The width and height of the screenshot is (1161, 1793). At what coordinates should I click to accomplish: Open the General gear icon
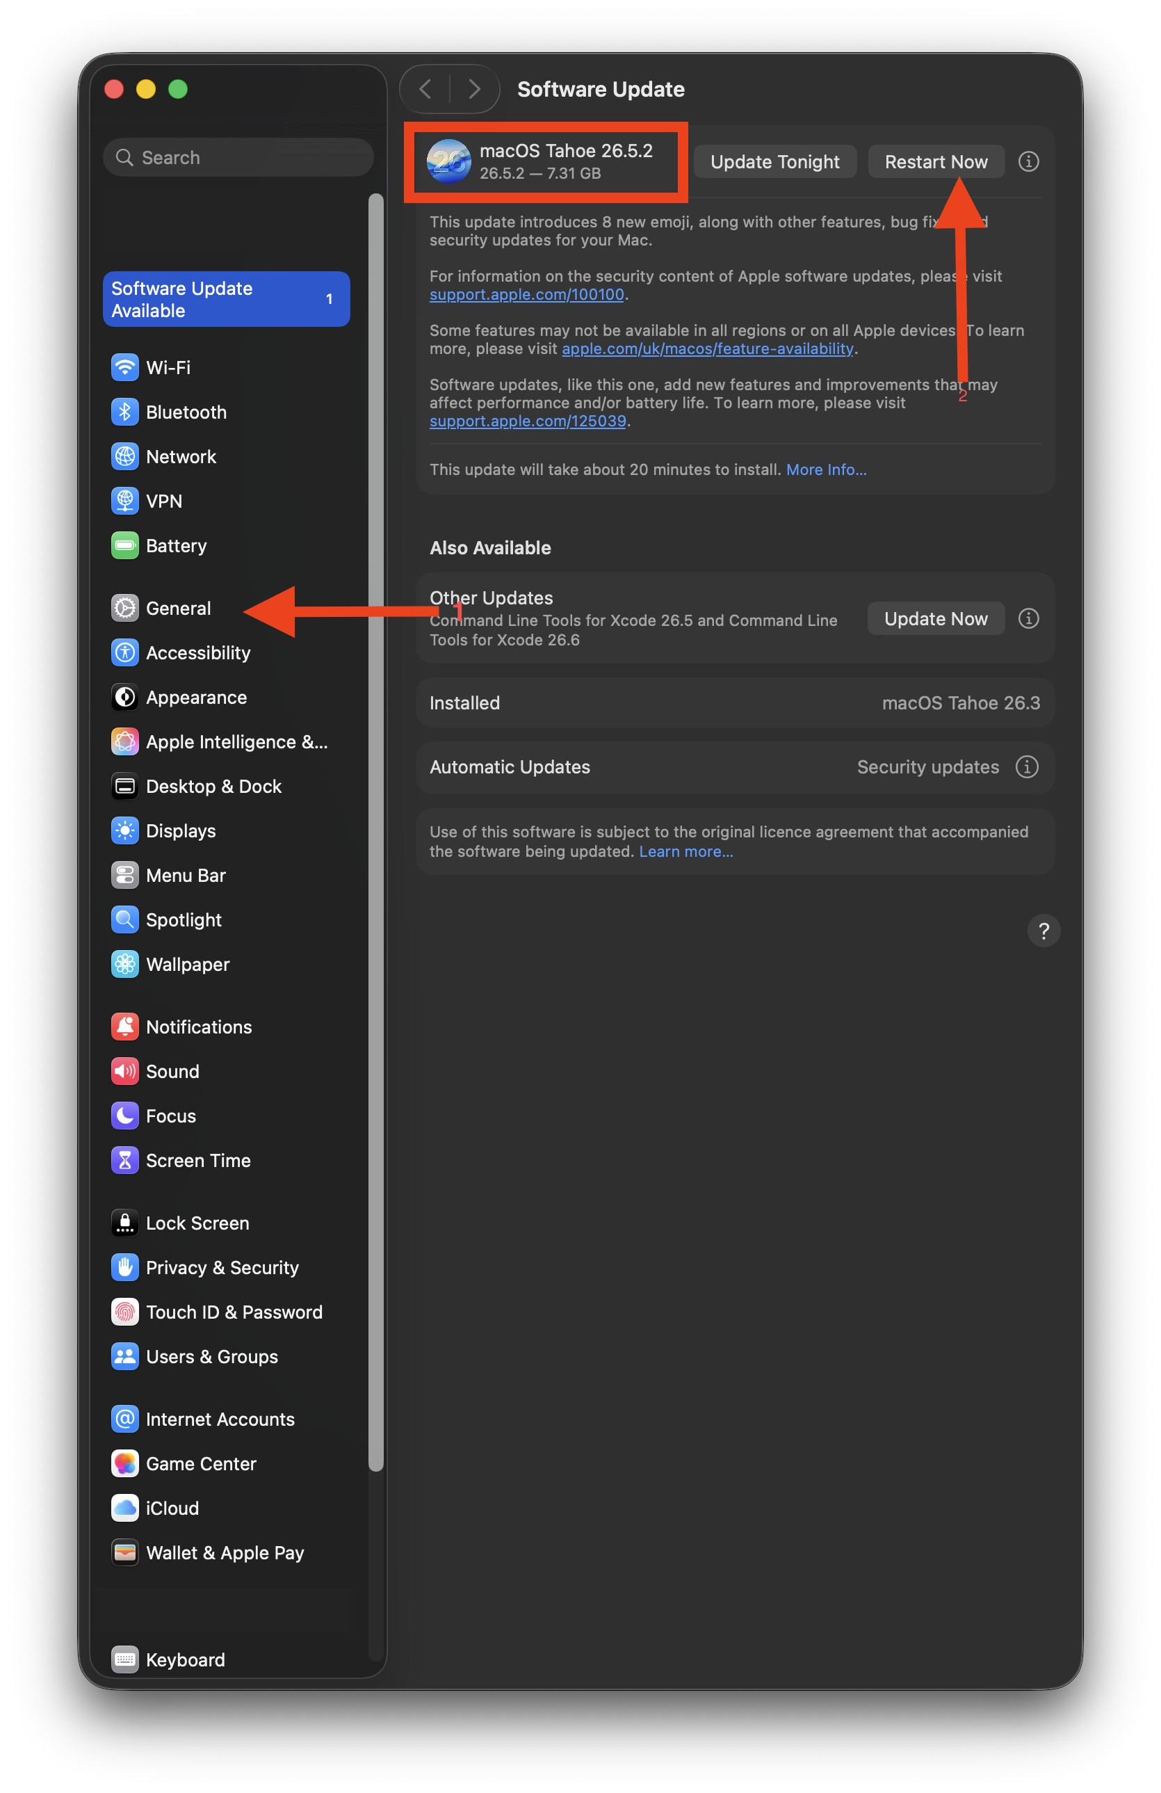125,608
